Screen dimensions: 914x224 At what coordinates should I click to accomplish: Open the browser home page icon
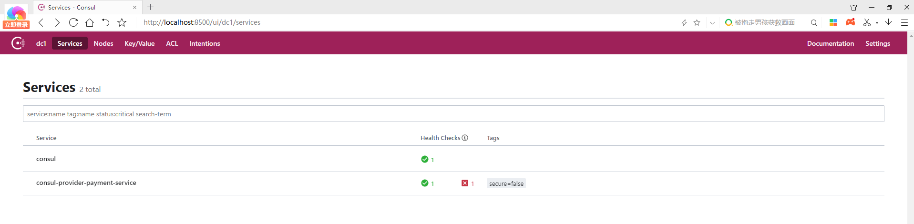pyautogui.click(x=90, y=22)
